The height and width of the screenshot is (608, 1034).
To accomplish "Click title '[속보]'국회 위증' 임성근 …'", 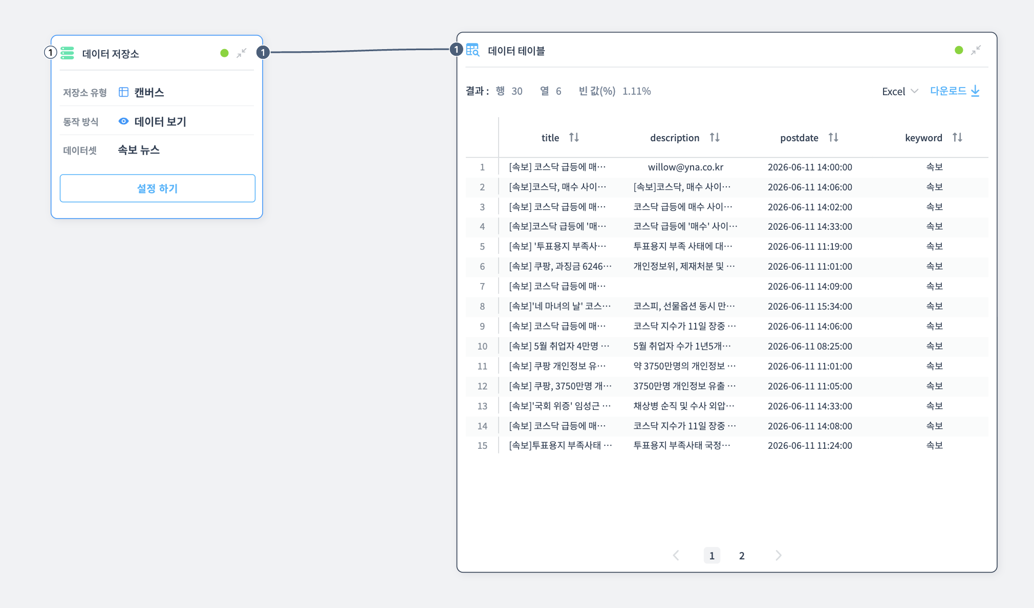I will point(559,406).
